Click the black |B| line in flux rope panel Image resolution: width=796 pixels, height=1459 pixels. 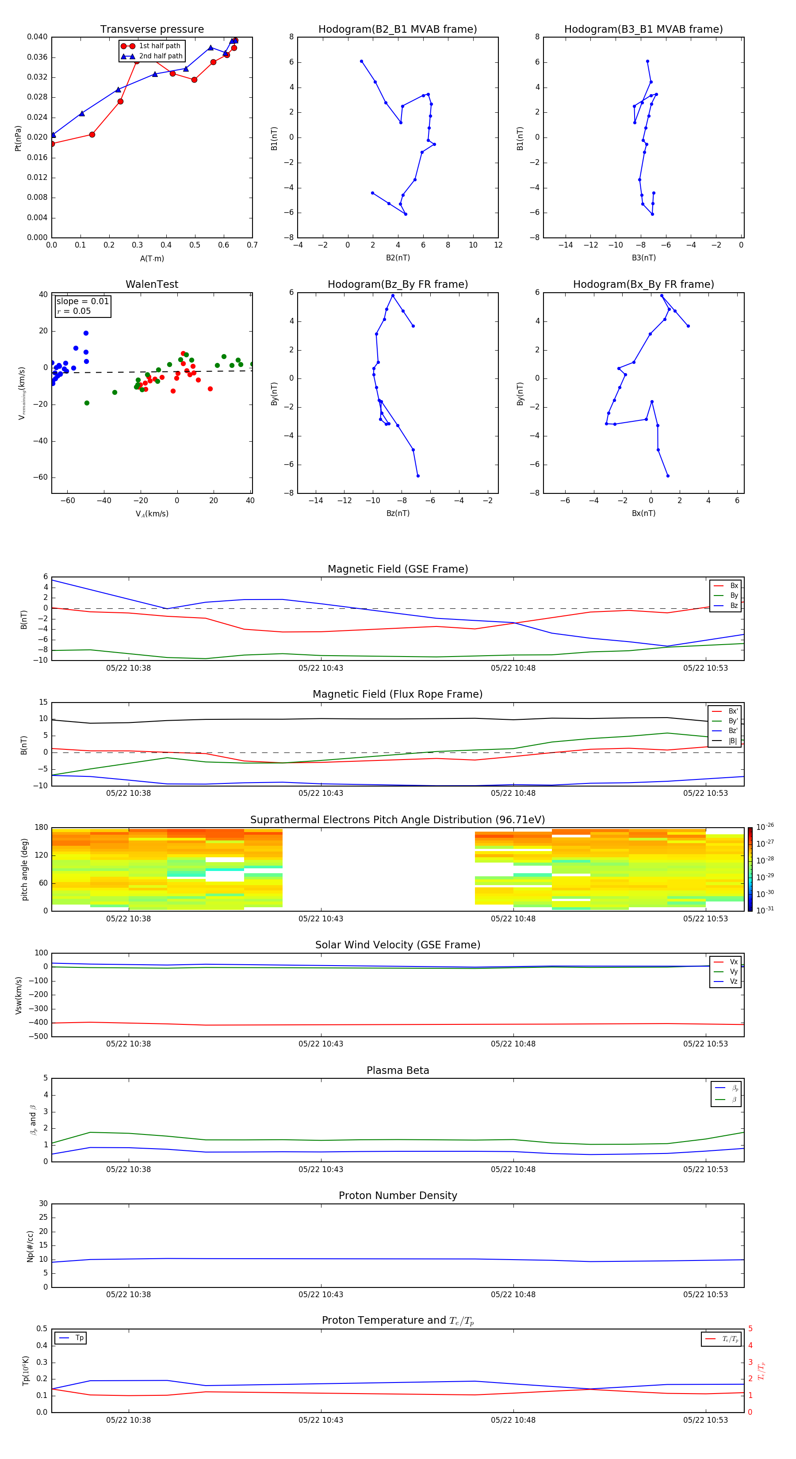point(397,719)
